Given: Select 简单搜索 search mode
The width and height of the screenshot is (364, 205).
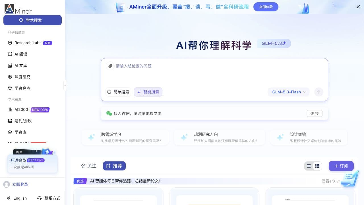Looking at the screenshot, I should tap(118, 92).
